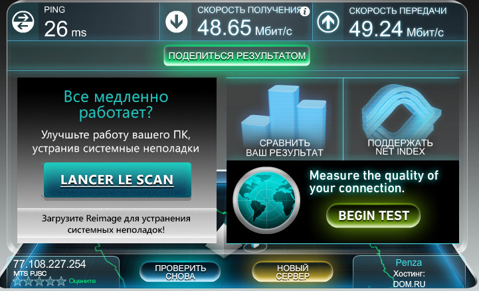The image size is (479, 291).
Task: Give a five-star rating with last star
Action: pos(61,281)
